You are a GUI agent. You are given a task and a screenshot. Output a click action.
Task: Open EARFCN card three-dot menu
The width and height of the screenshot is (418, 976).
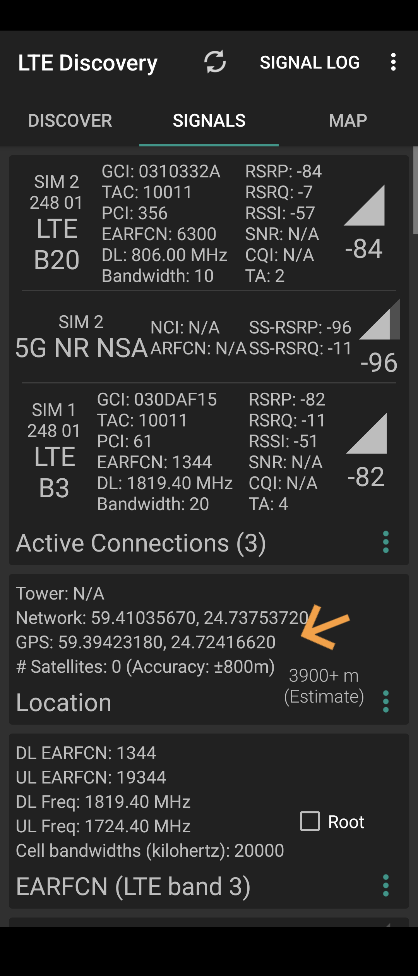(385, 885)
